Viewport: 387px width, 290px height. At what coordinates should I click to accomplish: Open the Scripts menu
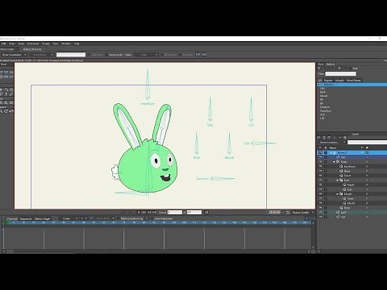(x=46, y=43)
